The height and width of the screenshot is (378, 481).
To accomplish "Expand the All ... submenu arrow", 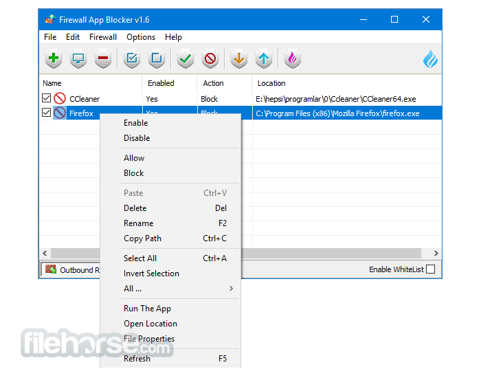I will pos(231,289).
